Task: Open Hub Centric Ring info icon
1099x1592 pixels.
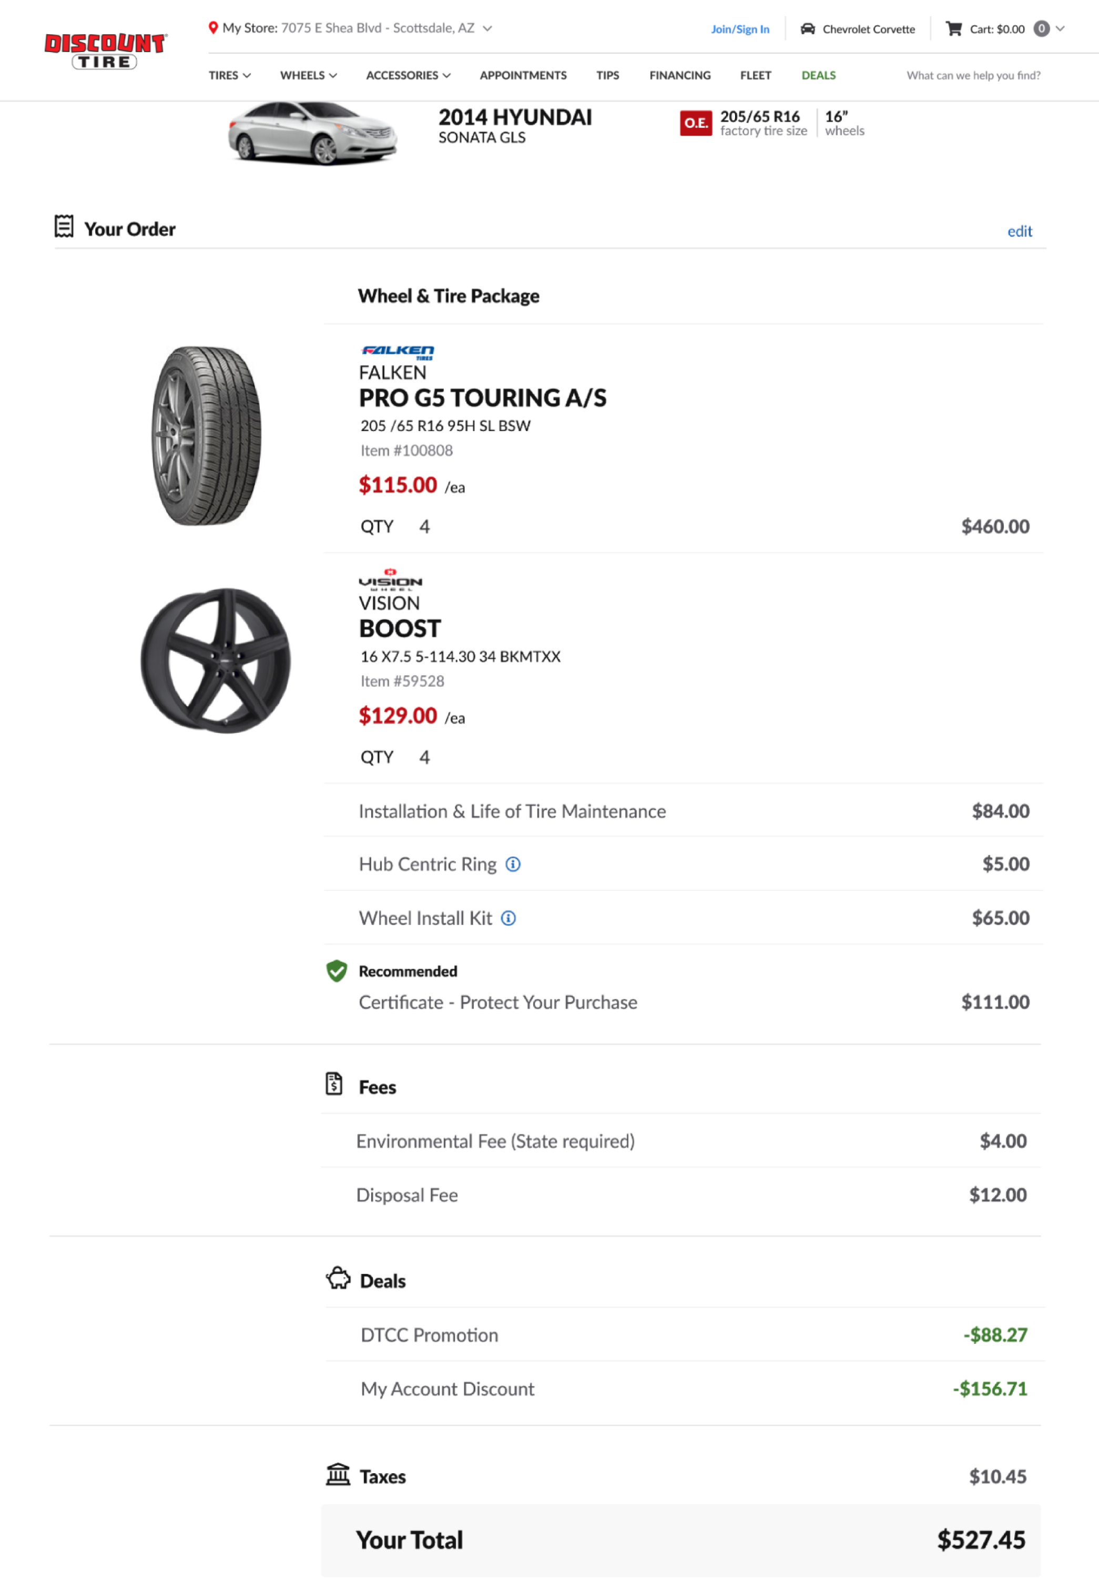Action: pos(513,864)
